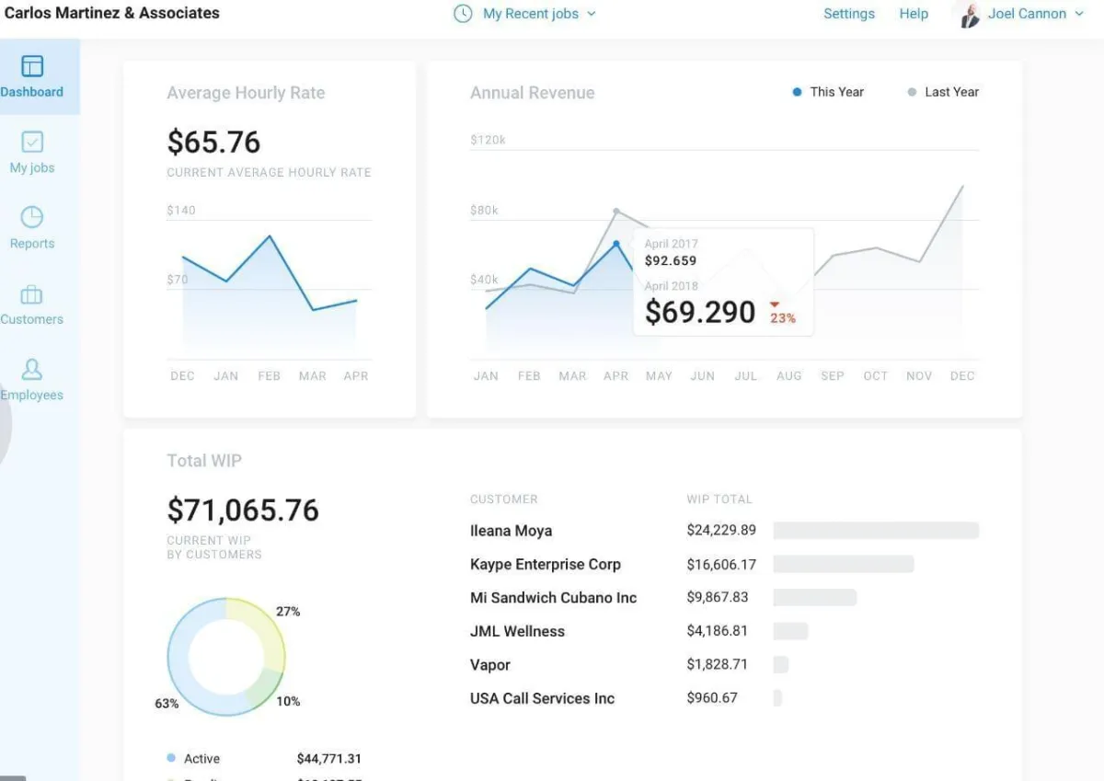Open Help link

[914, 14]
